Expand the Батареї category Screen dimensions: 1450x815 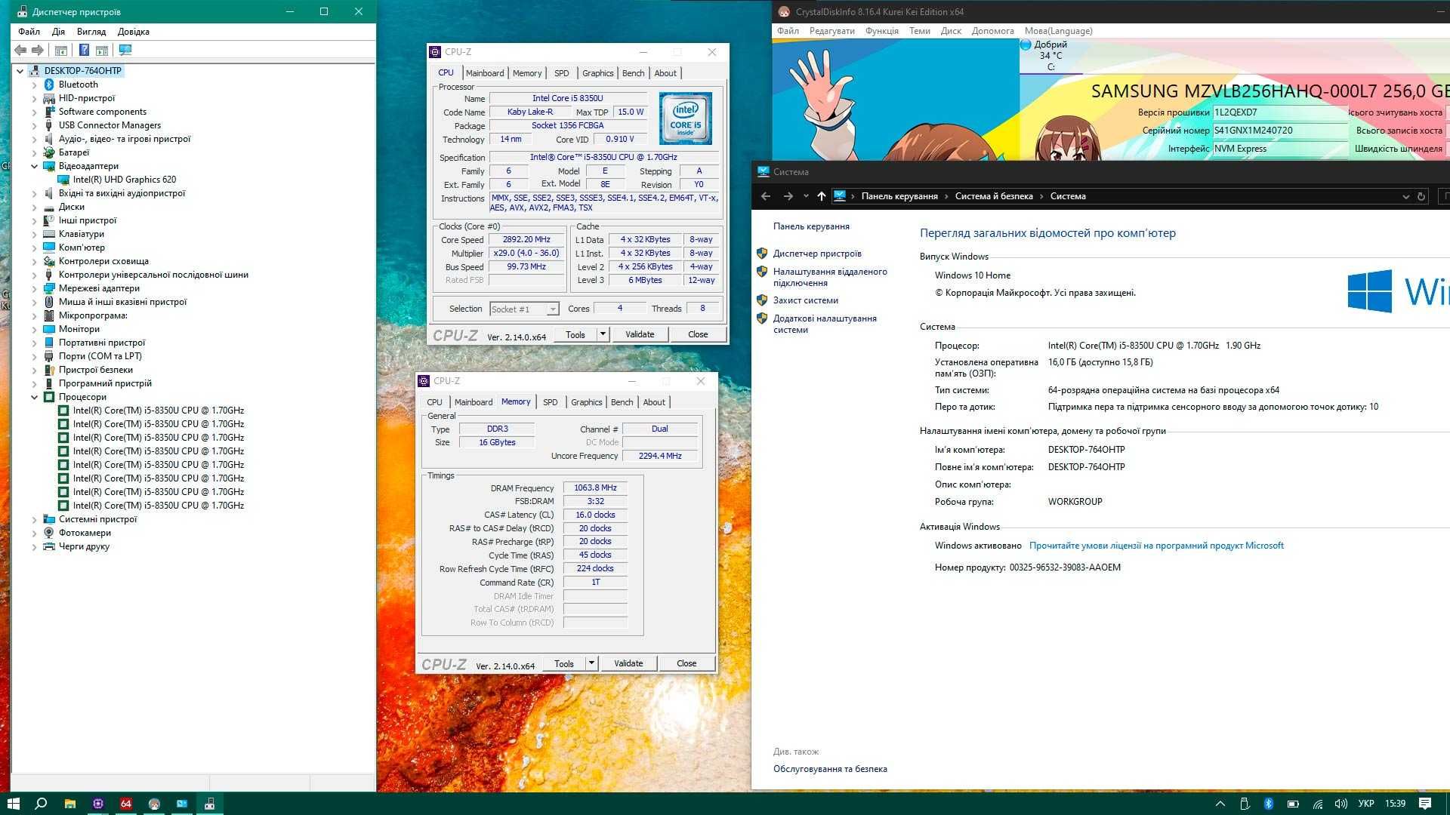(34, 152)
